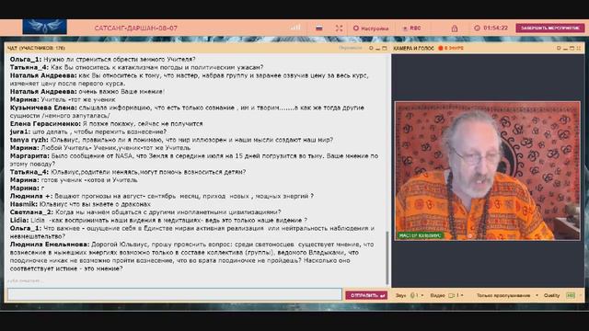Screen dimensions: 589x331
Task: Select the Чат участников panel title
Action: click(36, 48)
